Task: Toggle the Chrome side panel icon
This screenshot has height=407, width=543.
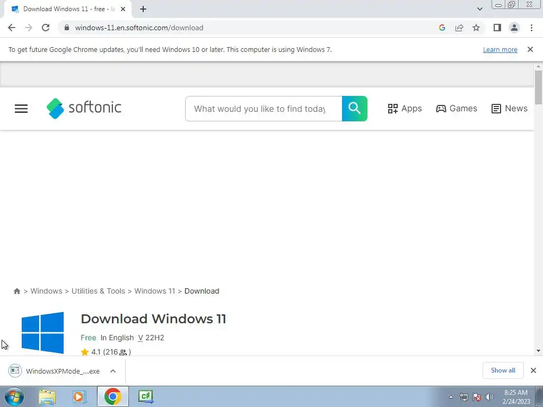Action: [x=497, y=28]
